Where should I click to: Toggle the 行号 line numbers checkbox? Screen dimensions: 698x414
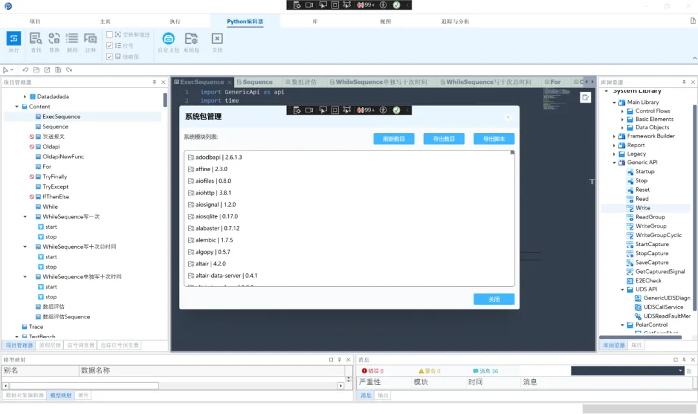tap(109, 45)
